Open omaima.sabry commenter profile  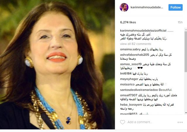coord(130,49)
